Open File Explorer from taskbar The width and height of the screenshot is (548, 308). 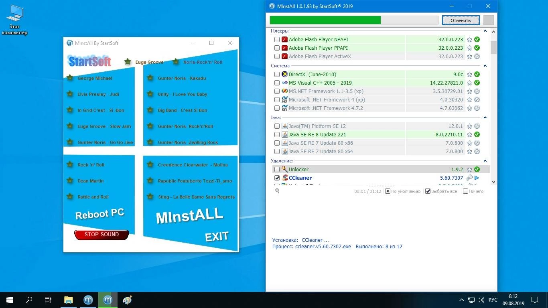(x=69, y=300)
